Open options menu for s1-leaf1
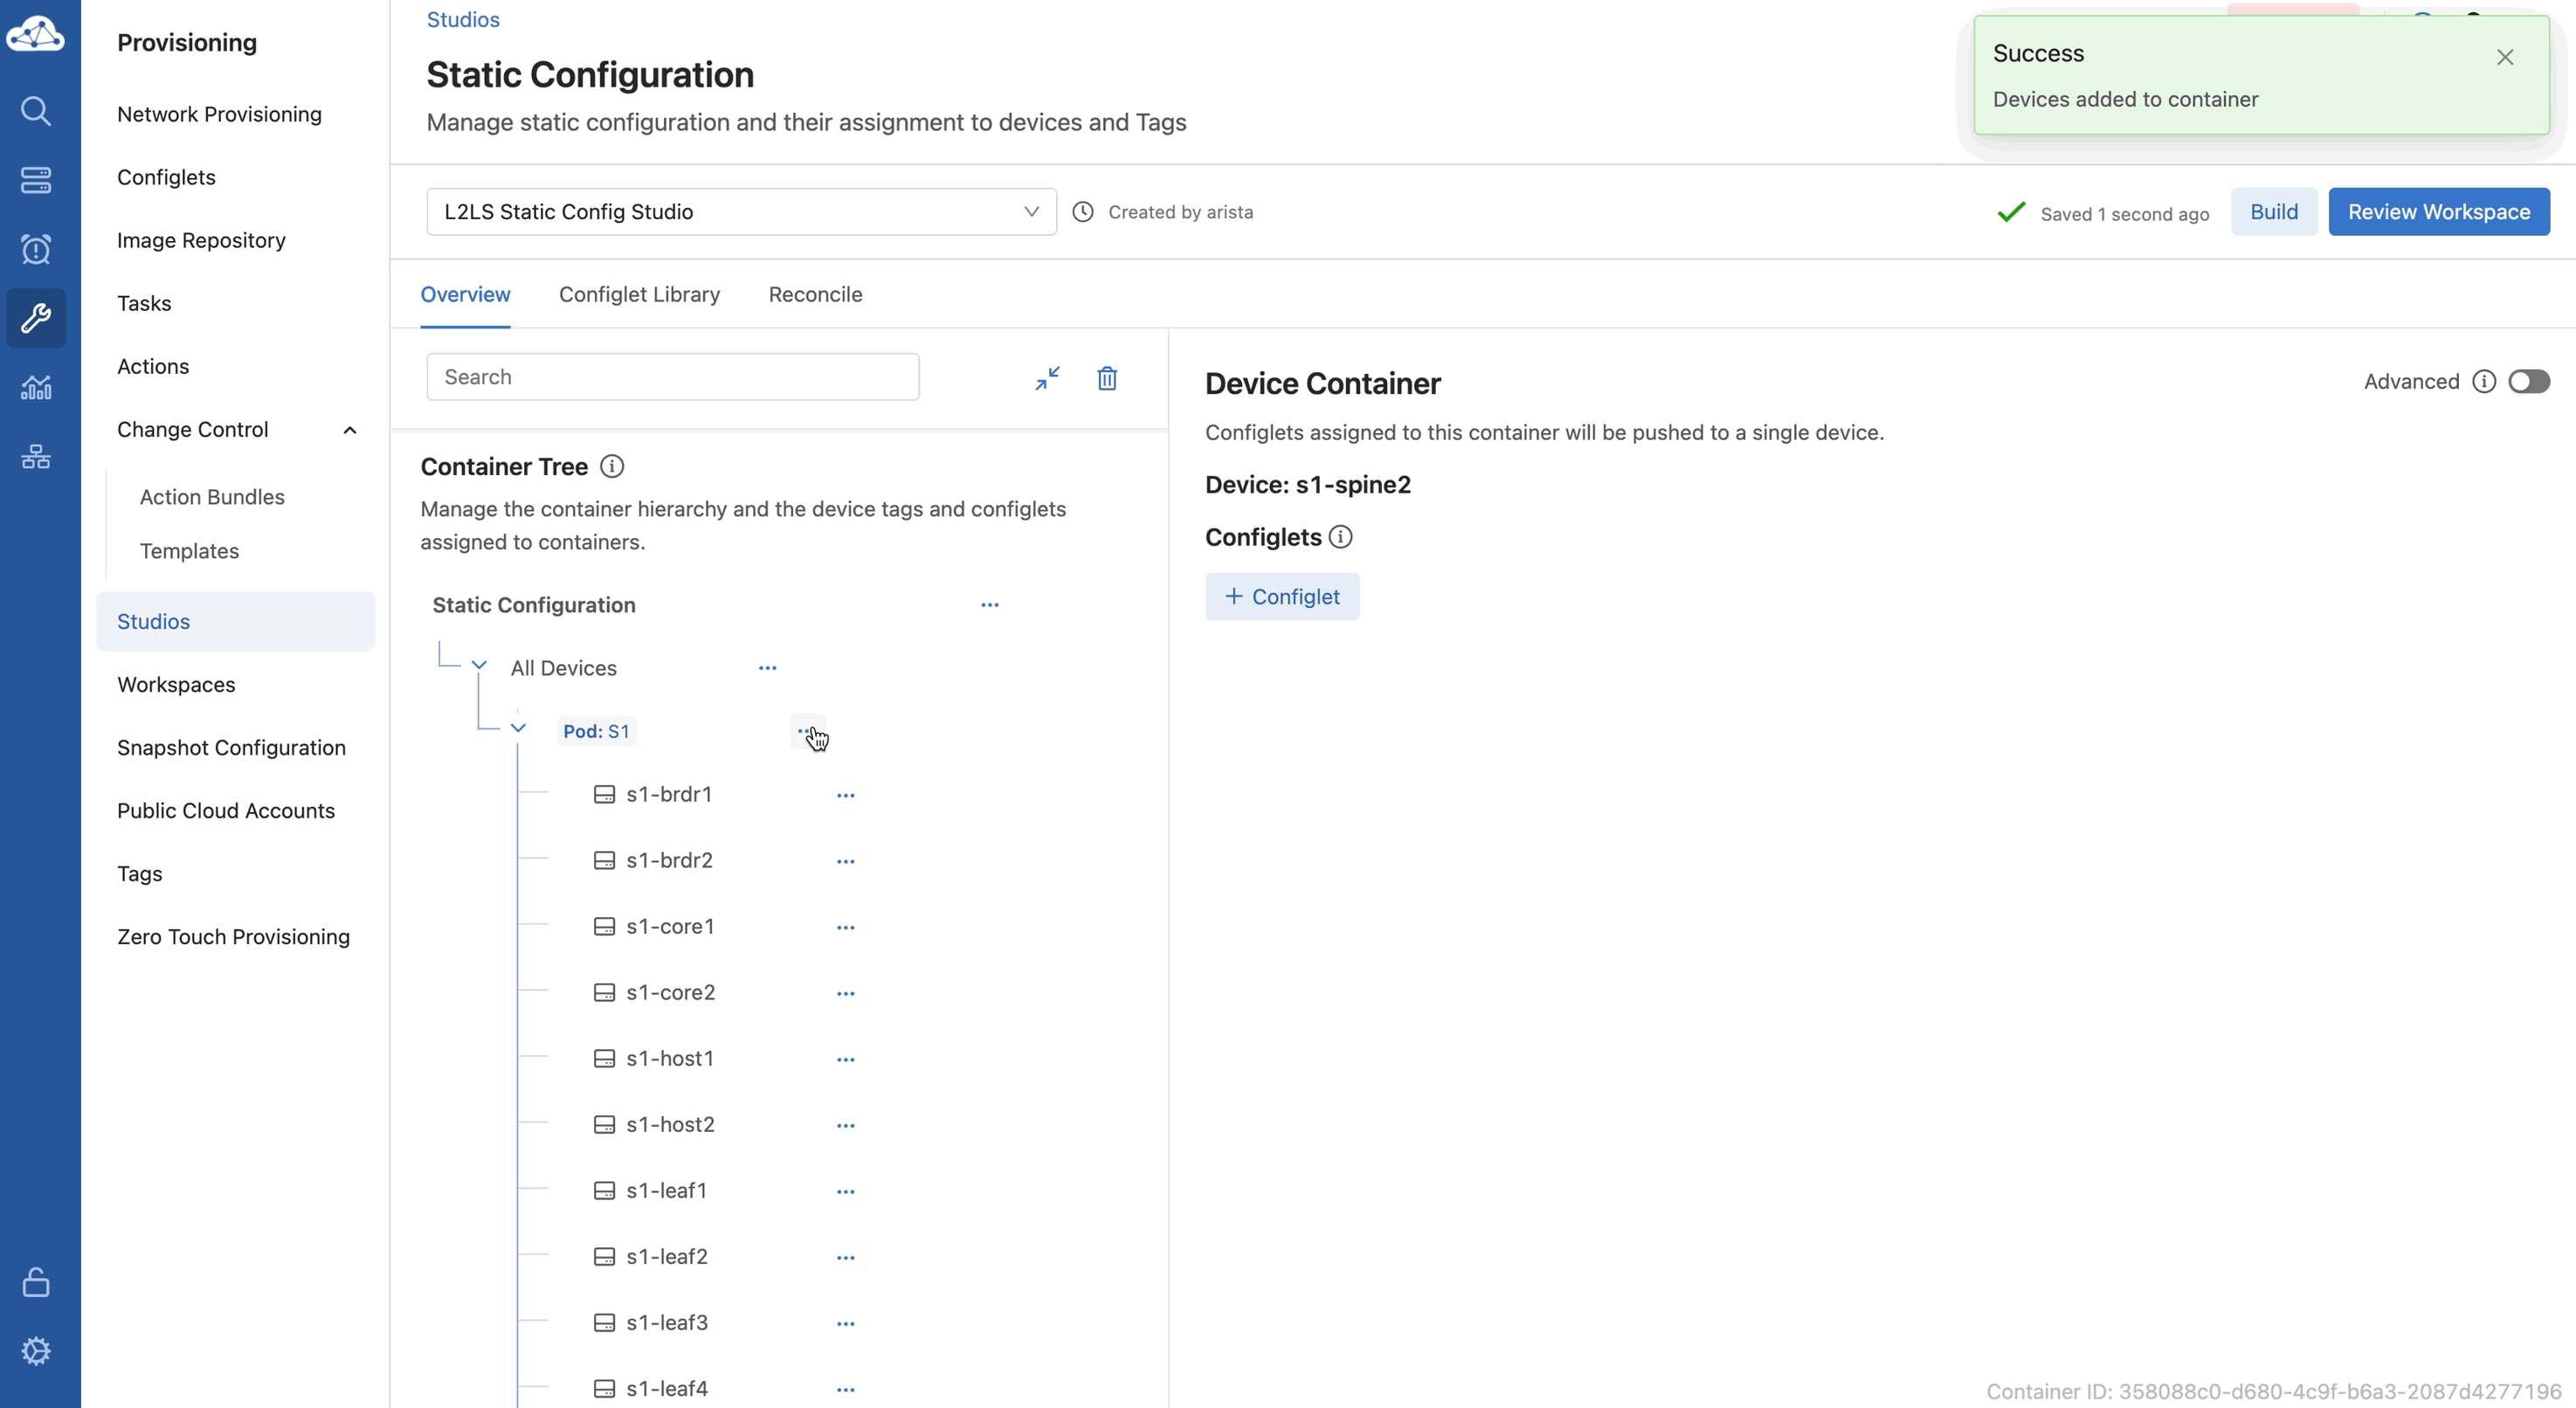 pos(845,1191)
